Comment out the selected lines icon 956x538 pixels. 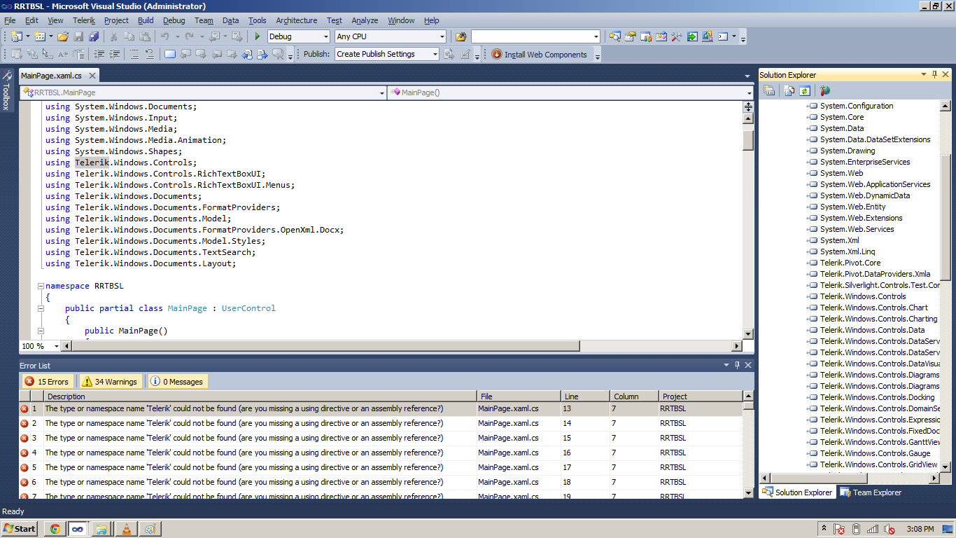click(x=134, y=54)
